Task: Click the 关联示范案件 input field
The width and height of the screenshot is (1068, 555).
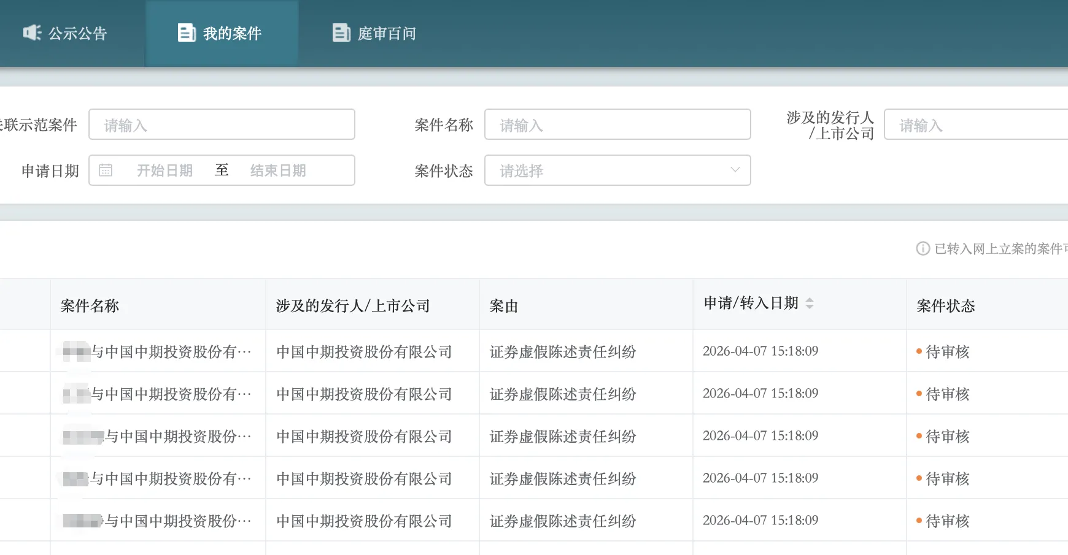Action: pos(222,124)
